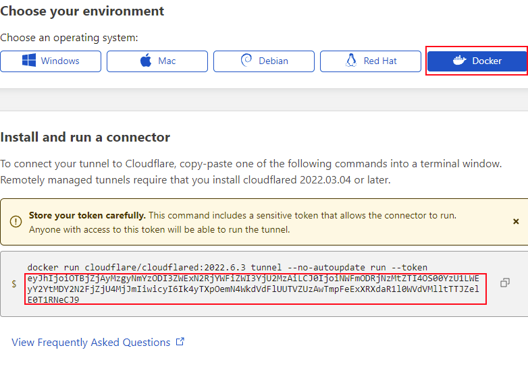Switch to the Debian option
Viewport: 528px width, 379px height.
264,61
